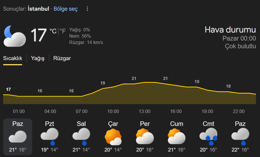Click the 13:00 time label on the chart
260x157 pixels.
pyautogui.click(x=145, y=112)
